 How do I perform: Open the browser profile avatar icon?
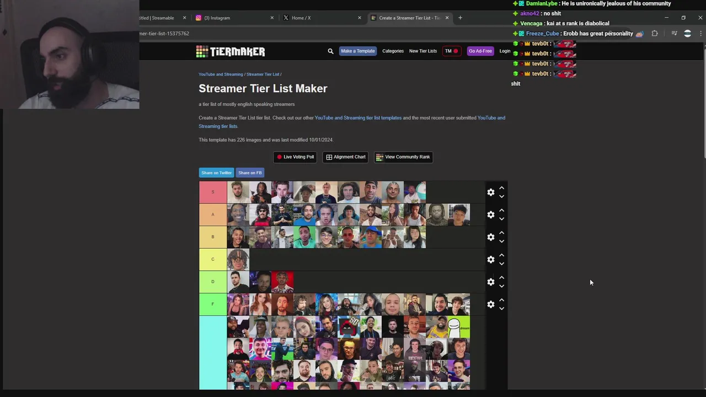click(687, 34)
